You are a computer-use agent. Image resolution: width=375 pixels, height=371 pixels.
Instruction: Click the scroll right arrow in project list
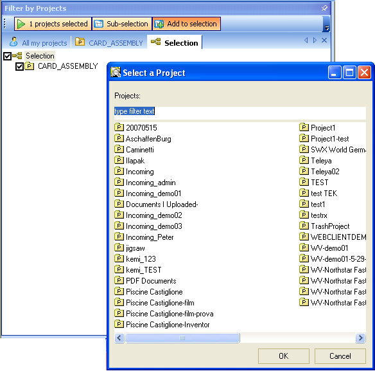360,338
